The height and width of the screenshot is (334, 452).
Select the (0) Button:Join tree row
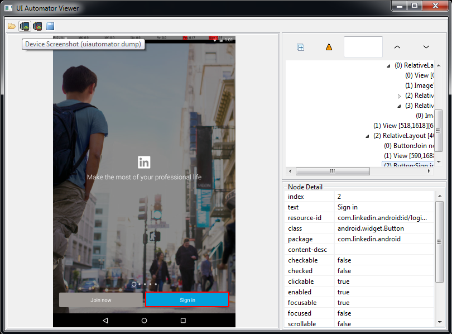click(x=408, y=146)
